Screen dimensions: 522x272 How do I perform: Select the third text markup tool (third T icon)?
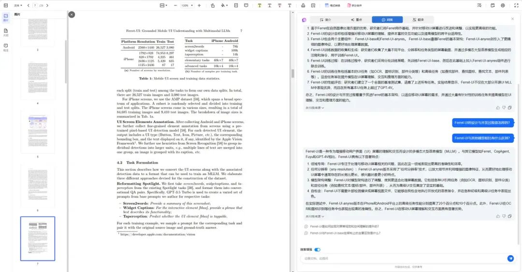point(279,5)
